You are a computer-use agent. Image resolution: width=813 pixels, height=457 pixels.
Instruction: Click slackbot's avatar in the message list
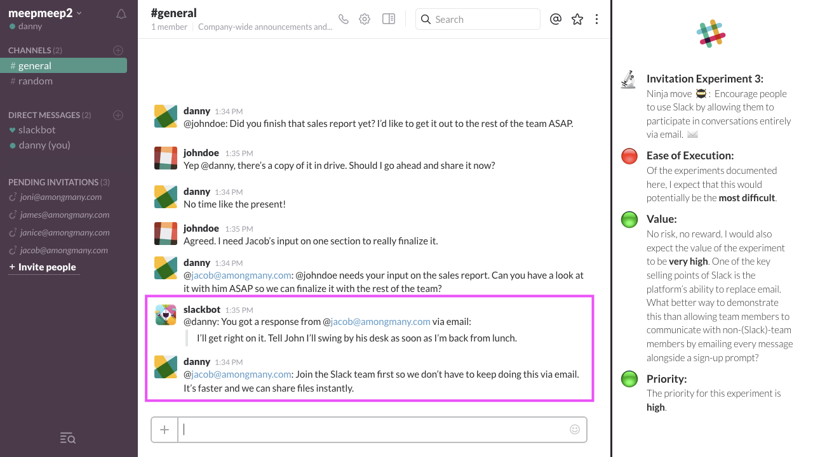pyautogui.click(x=166, y=315)
